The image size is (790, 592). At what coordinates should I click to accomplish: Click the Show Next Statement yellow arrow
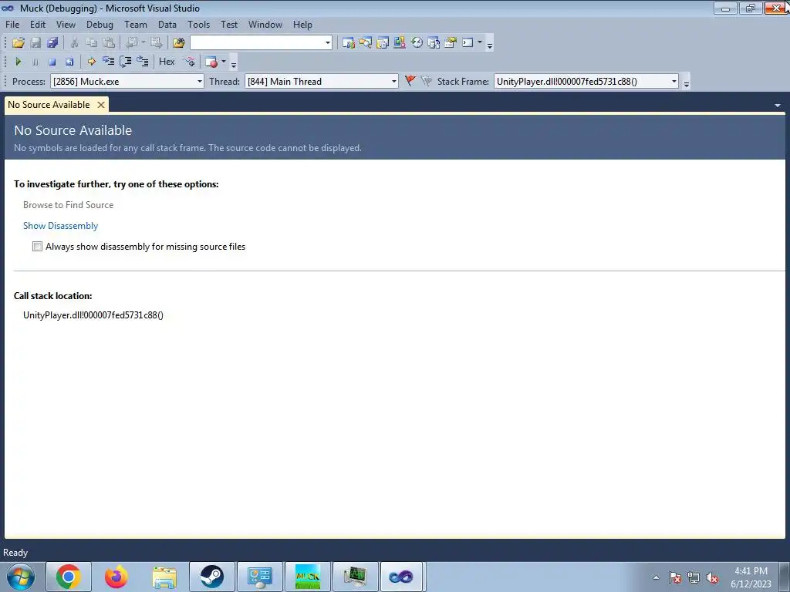(x=91, y=62)
